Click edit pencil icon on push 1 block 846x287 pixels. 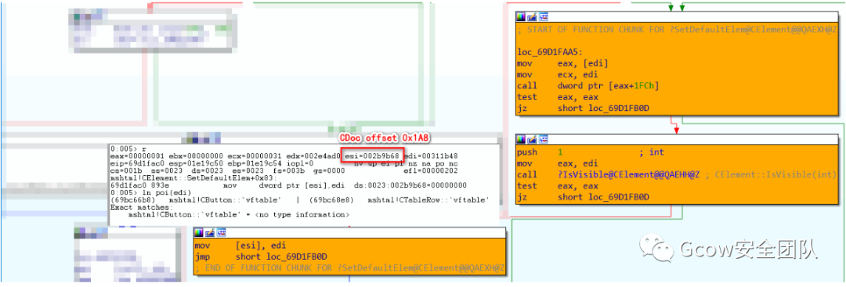pyautogui.click(x=531, y=139)
